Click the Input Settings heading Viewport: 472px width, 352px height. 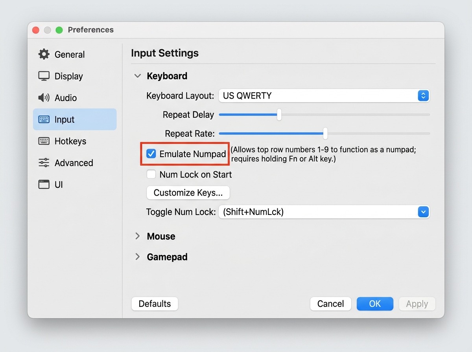click(x=165, y=53)
